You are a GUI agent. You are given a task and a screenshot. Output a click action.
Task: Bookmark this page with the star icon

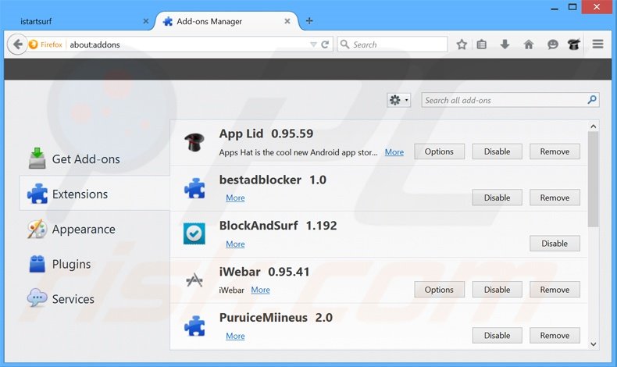(x=462, y=45)
